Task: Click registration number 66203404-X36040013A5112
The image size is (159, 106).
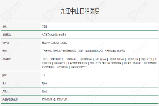Action: pyautogui.click(x=54, y=43)
